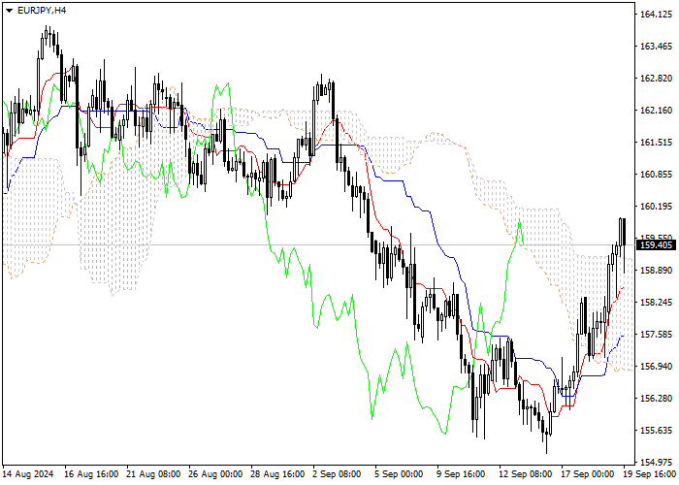Click the 5 Sep 00:00 time label
Viewport: 679px width, 485px height.
399,474
